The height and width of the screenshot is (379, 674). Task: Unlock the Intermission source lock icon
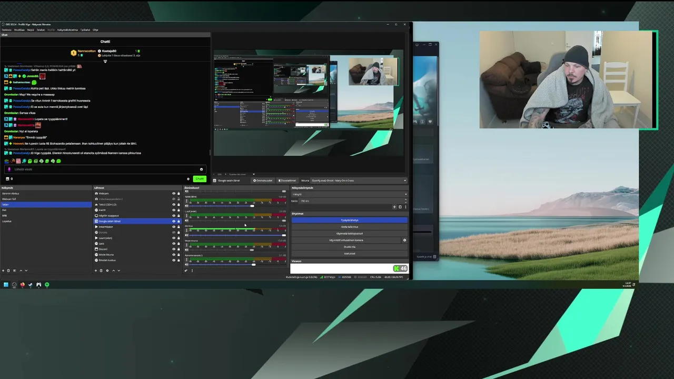click(x=179, y=227)
